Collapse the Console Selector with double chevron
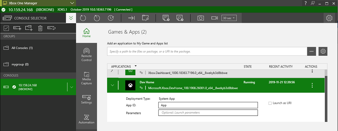The image size is (338, 131). click(x=71, y=18)
